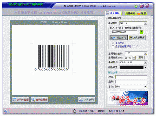Click the 星期四 status bar text
The image size is (156, 116).
point(101,111)
